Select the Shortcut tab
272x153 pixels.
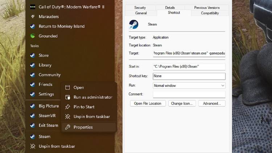click(174, 13)
